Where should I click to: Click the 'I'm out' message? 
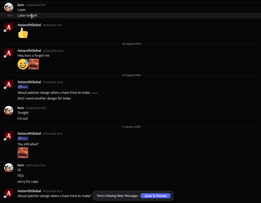[x=23, y=119]
